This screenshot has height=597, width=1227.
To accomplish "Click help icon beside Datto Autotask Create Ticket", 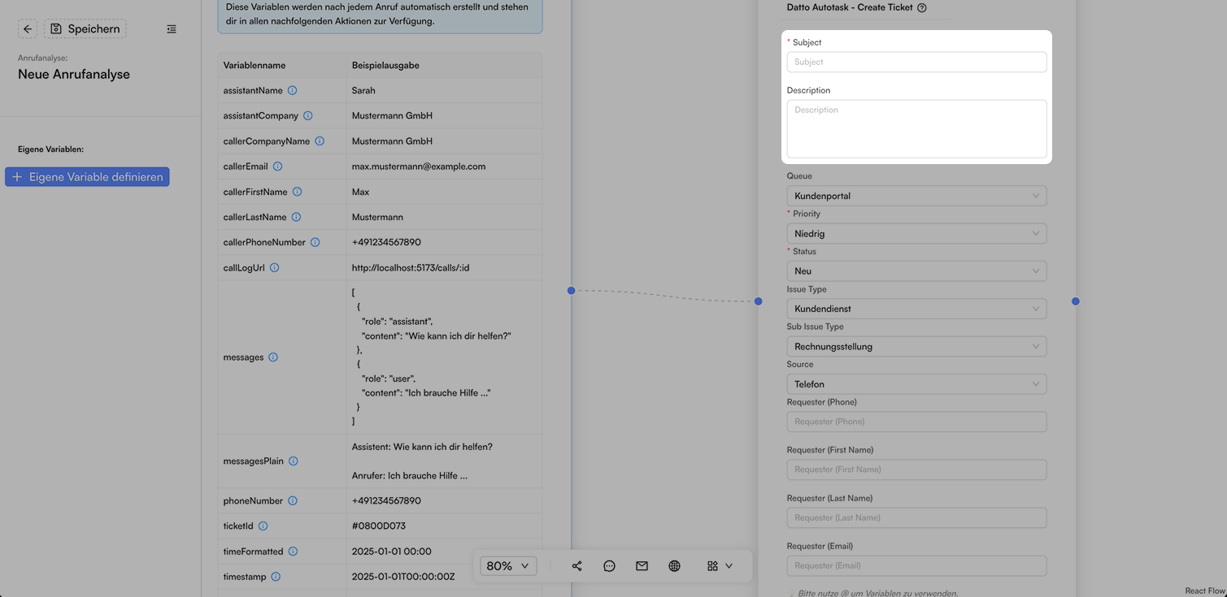I will (x=921, y=8).
